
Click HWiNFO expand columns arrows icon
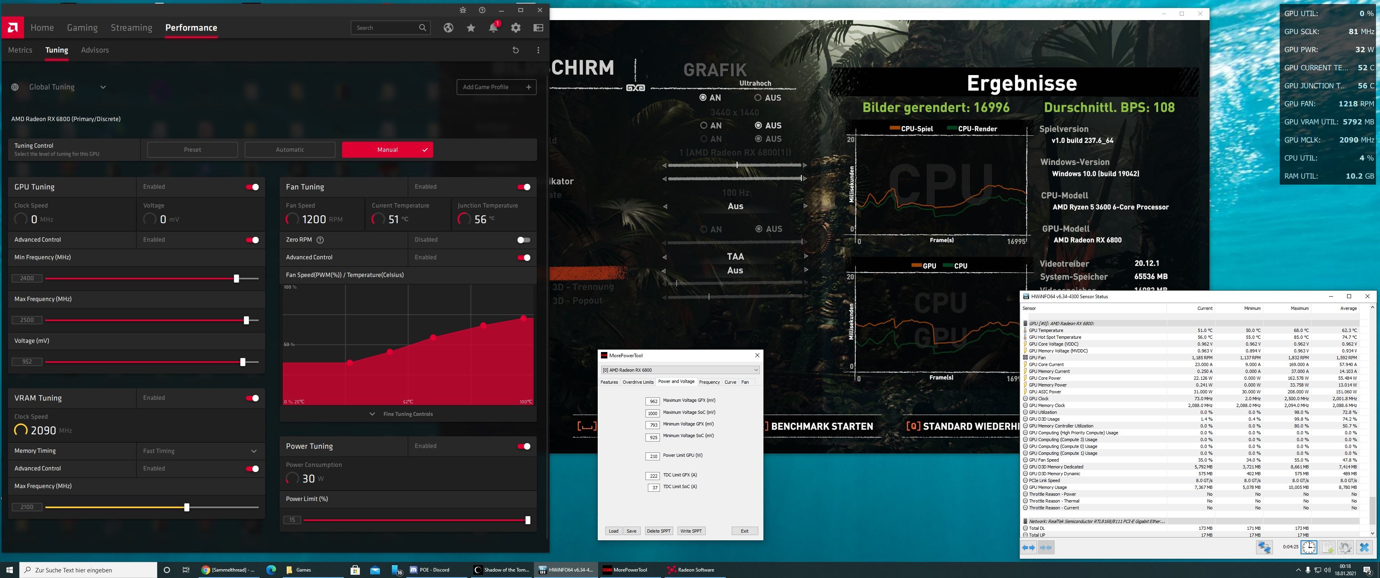coord(1029,547)
